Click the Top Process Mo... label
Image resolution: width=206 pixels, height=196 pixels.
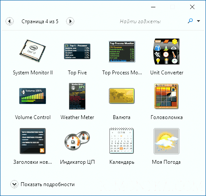point(122,73)
